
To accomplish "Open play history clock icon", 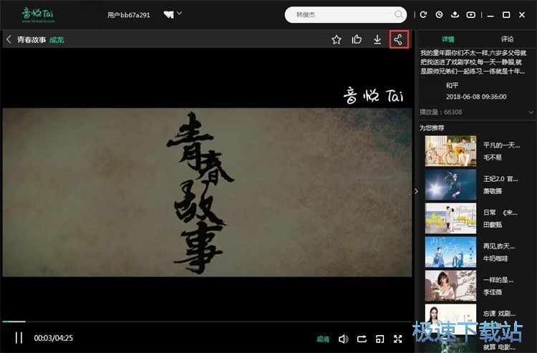I will click(x=439, y=15).
